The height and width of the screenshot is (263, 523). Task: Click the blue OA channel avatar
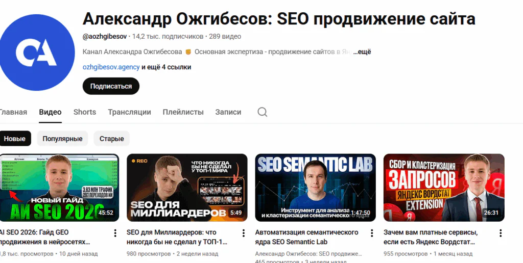[36, 52]
